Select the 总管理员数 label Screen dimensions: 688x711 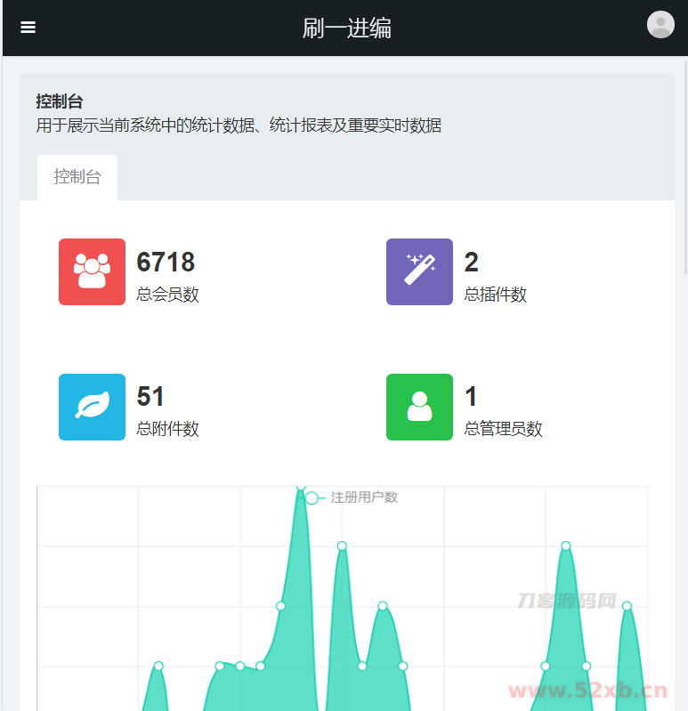(503, 429)
